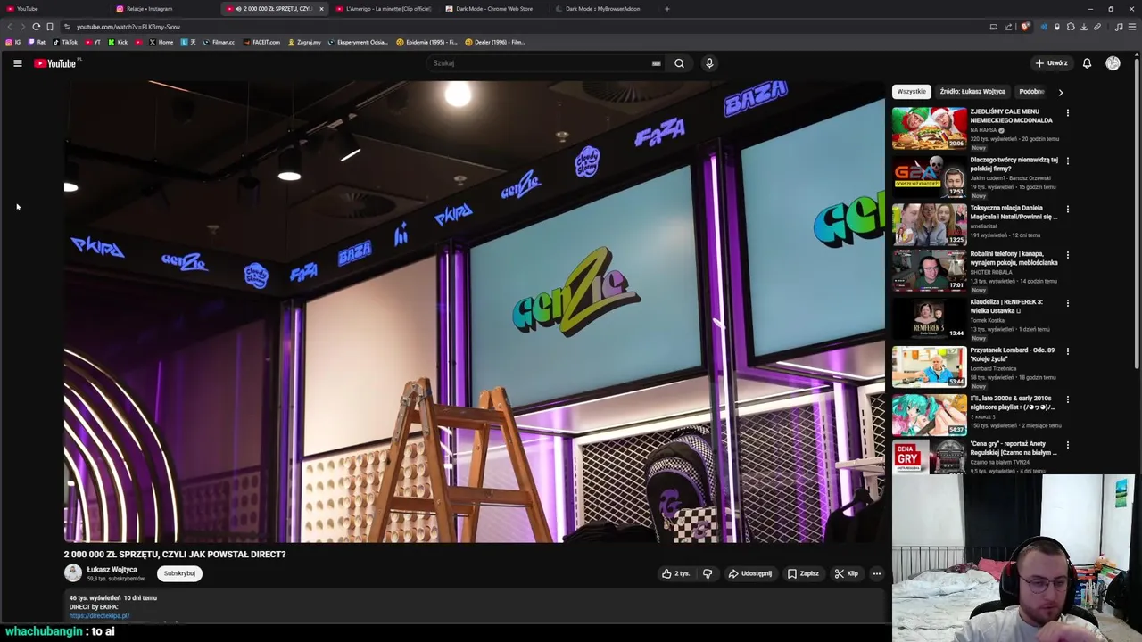Click the video player to pause
Viewport: 1142px width, 642px height.
474,311
